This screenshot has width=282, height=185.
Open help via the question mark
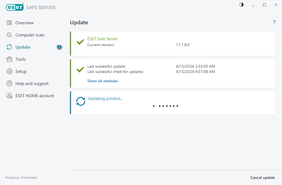pyautogui.click(x=274, y=22)
